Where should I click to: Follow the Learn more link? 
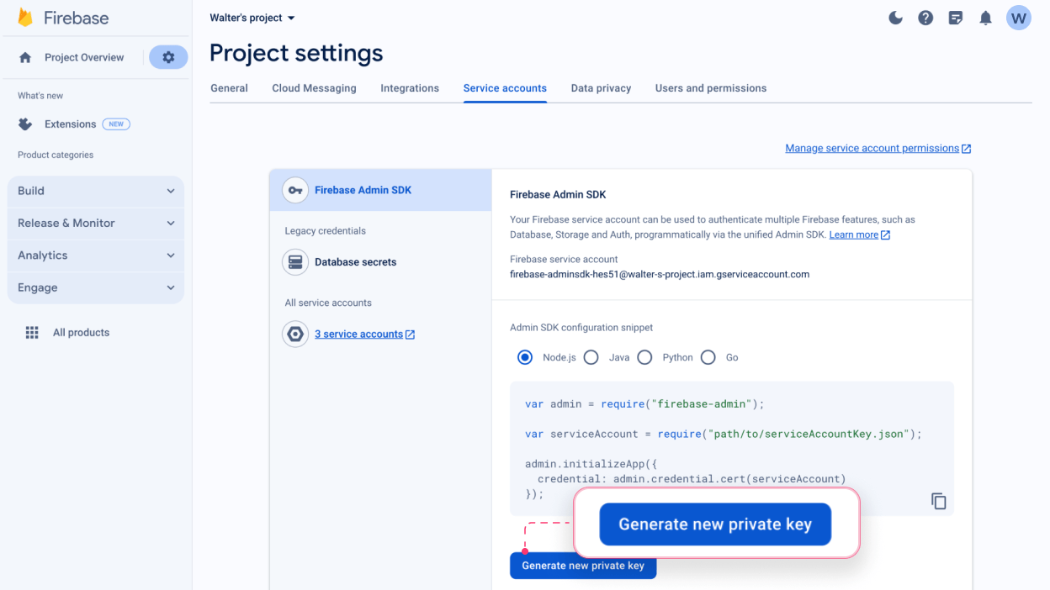coord(860,234)
